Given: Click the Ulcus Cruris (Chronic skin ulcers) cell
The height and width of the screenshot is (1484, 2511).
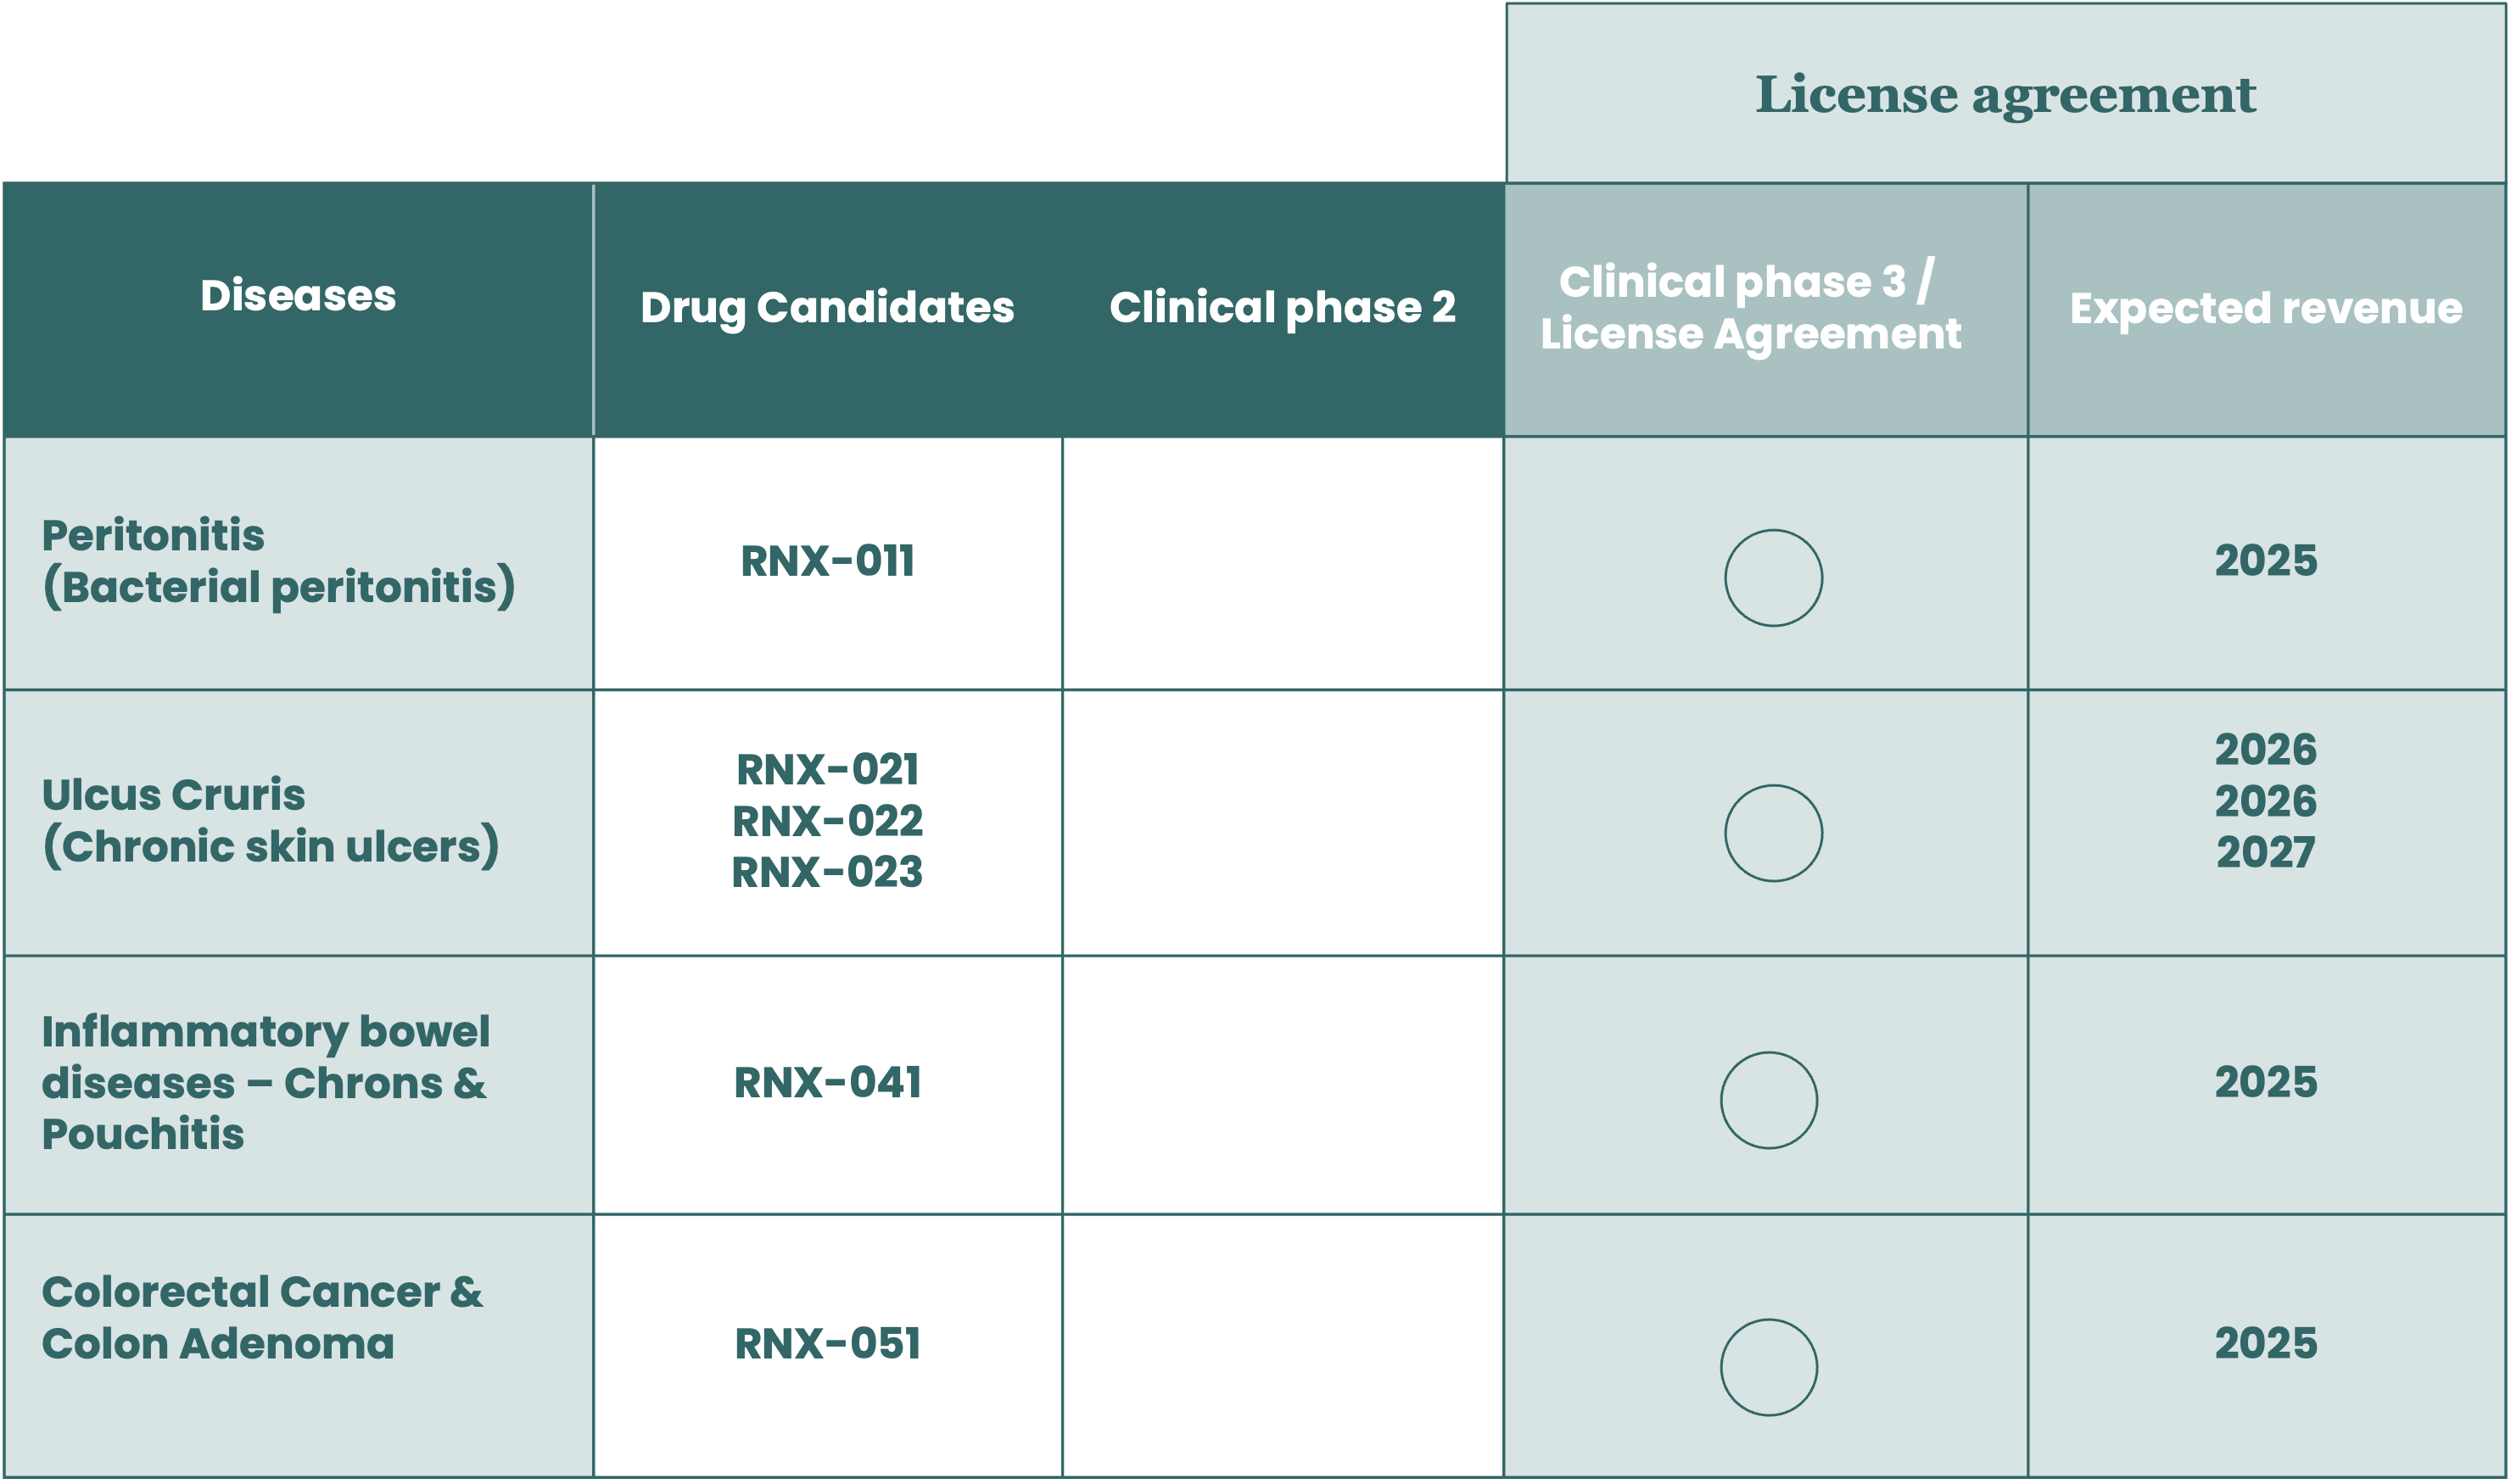Looking at the screenshot, I should (x=298, y=822).
